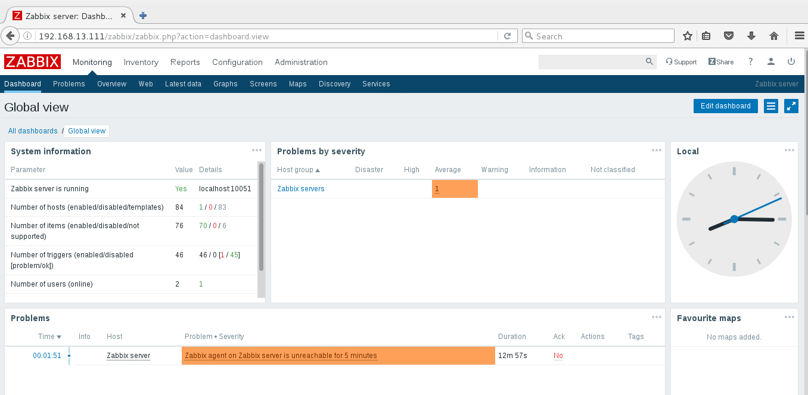Show bookmarks list icon in browser toolbar
The image size is (808, 395).
tap(706, 36)
